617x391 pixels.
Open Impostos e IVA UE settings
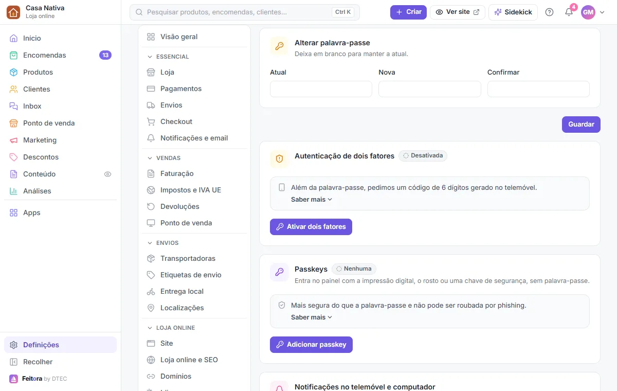click(x=193, y=190)
